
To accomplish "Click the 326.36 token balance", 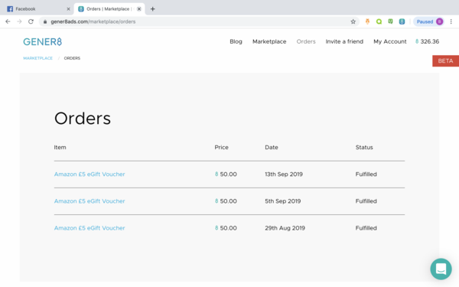I will click(x=427, y=41).
